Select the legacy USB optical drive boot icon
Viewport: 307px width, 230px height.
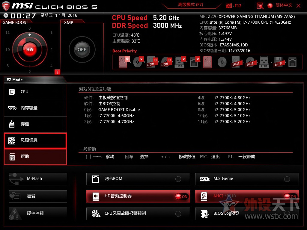click(250, 62)
